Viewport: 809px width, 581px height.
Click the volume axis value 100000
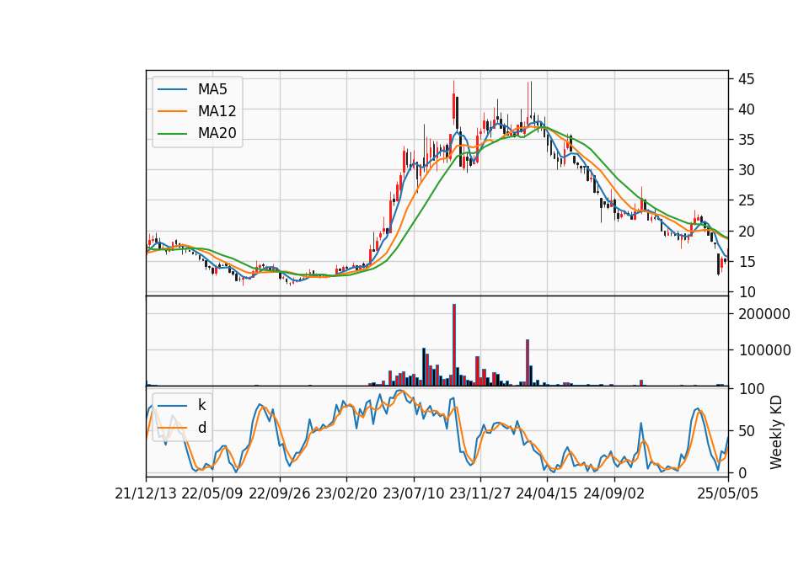point(764,350)
